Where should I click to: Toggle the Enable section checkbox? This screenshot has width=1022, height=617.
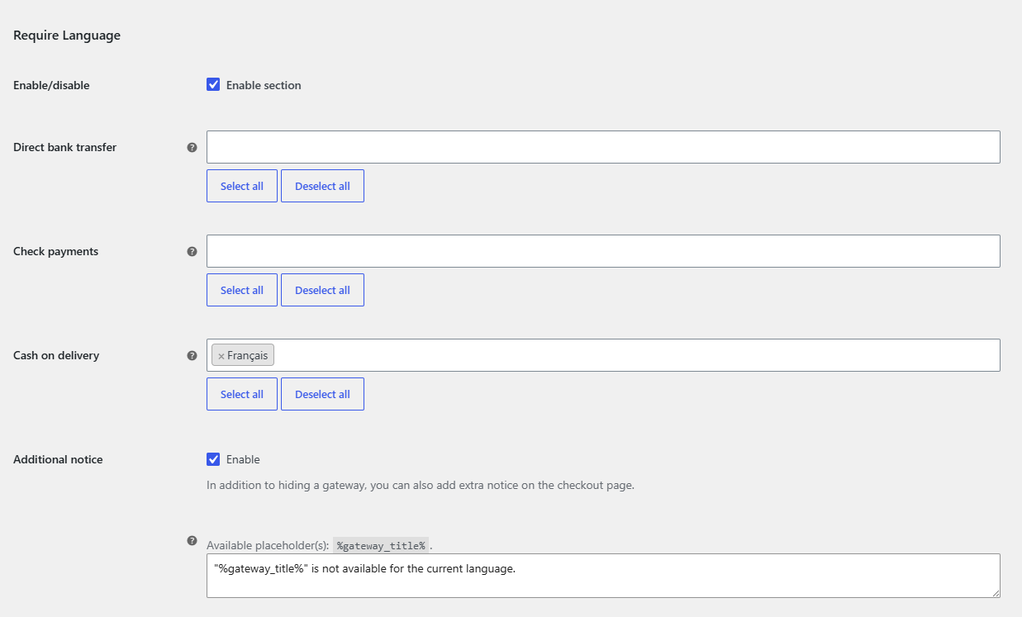213,84
